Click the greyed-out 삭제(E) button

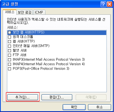click(x=91, y=97)
